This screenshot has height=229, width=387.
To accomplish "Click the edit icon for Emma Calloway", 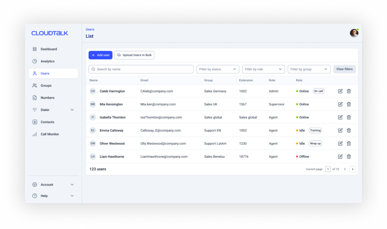I will pos(340,130).
